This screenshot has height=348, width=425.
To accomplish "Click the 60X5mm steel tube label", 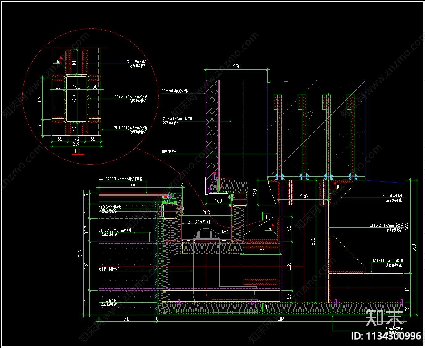I will tap(110, 207).
